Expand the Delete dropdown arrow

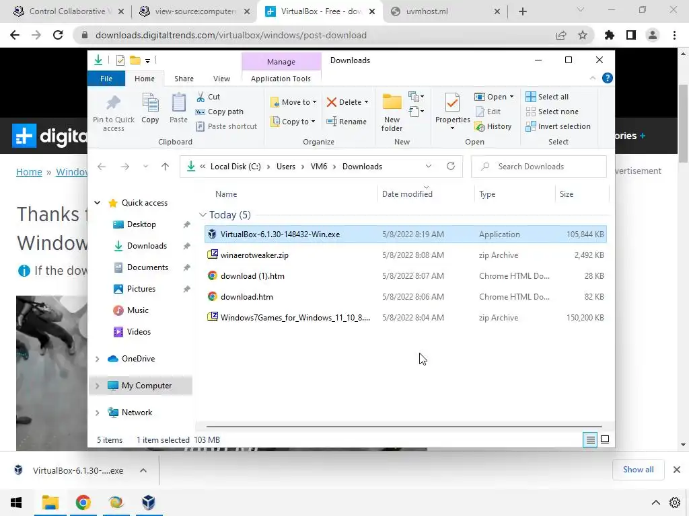coord(366,102)
